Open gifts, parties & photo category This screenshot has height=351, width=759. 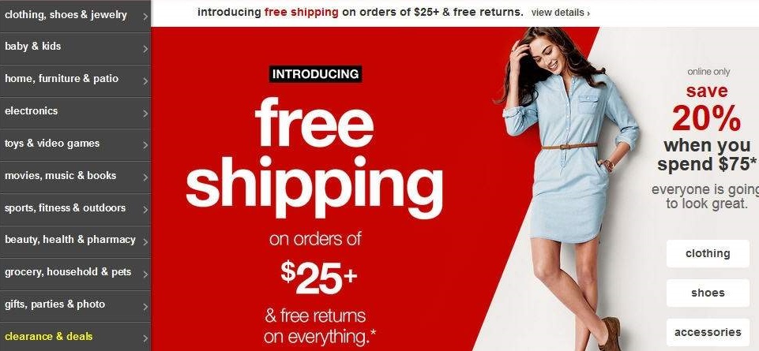click(x=76, y=306)
